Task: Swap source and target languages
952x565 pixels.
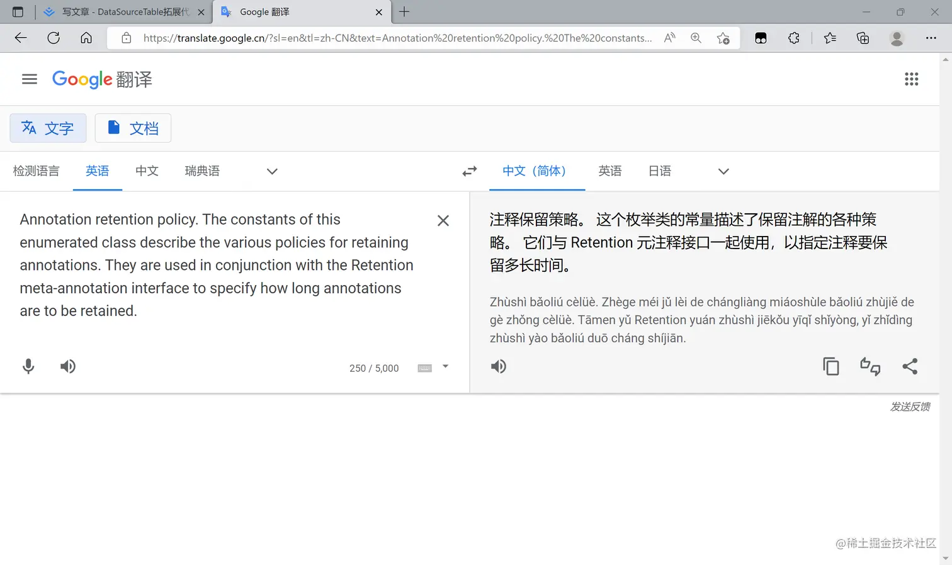Action: pyautogui.click(x=470, y=171)
